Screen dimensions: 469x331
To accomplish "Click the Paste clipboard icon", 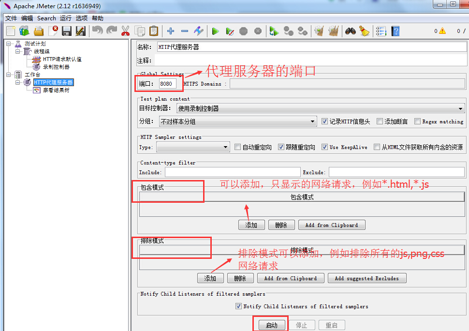I will pos(154,31).
